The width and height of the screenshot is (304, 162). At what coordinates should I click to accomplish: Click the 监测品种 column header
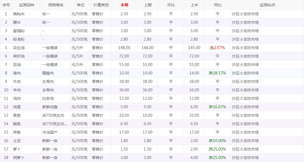click(x=27, y=5)
